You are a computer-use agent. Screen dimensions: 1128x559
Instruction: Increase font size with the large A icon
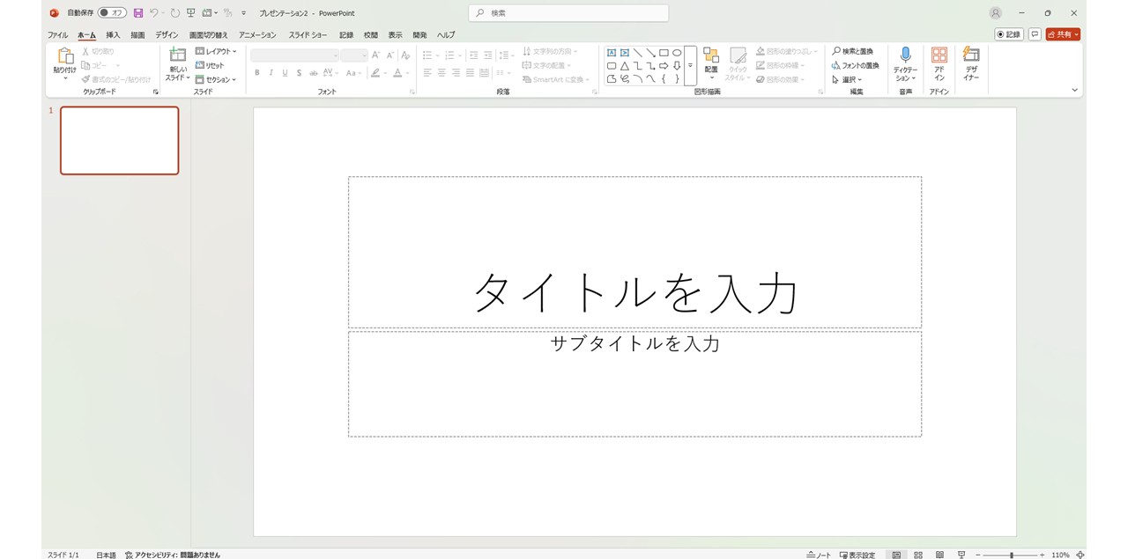point(376,55)
